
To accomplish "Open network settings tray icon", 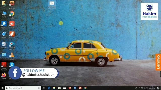I will [145, 88].
